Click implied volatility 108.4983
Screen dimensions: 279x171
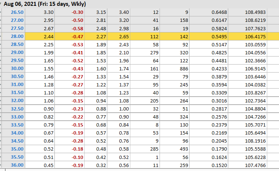tap(255, 12)
